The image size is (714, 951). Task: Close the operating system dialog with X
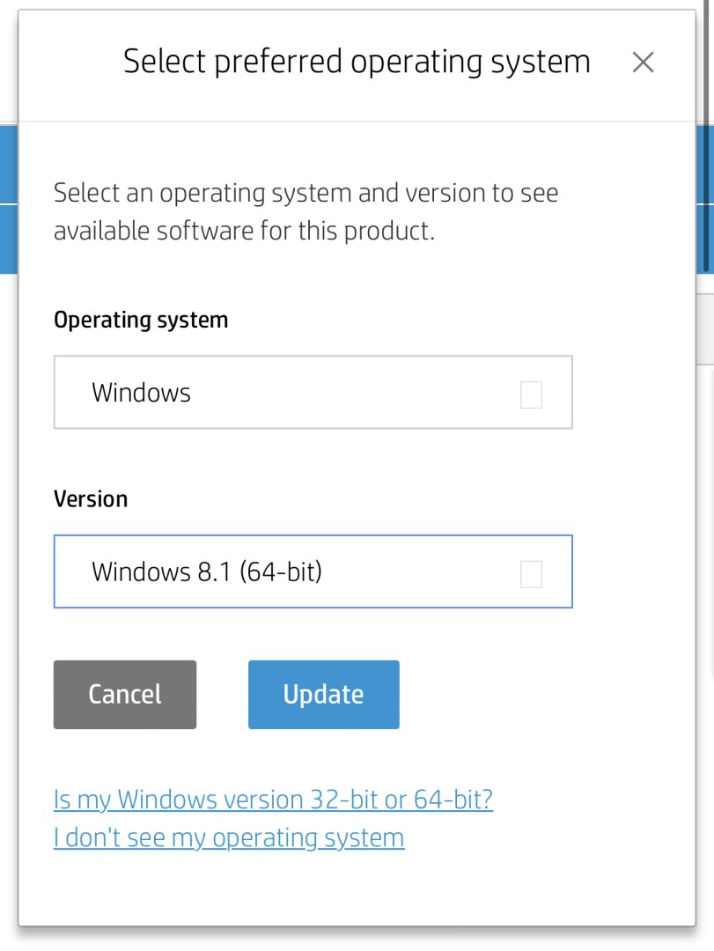tap(643, 63)
